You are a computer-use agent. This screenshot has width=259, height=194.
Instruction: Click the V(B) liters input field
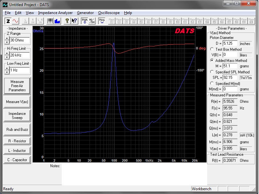pos(230,55)
